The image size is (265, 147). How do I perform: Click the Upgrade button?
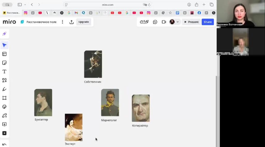click(x=84, y=22)
